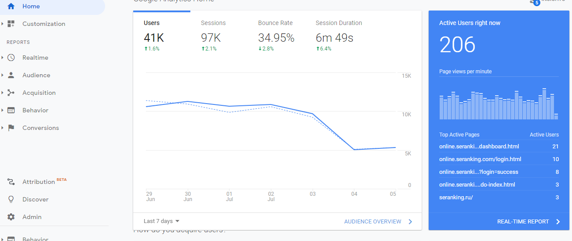Click the Page views per minute bar chart
This screenshot has height=241, width=572.
499,104
